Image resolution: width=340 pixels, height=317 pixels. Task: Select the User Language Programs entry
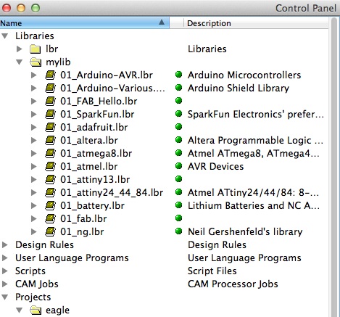click(72, 258)
